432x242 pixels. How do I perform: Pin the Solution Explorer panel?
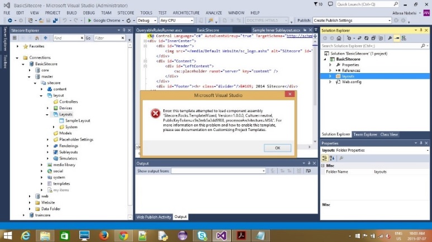pos(421,30)
